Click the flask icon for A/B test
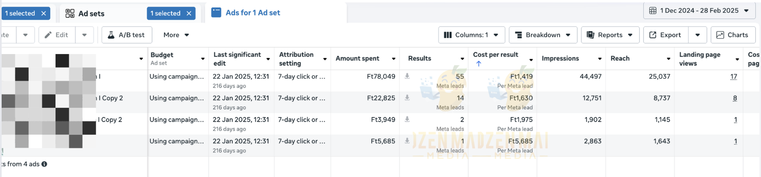This screenshot has height=177, width=761. 111,35
